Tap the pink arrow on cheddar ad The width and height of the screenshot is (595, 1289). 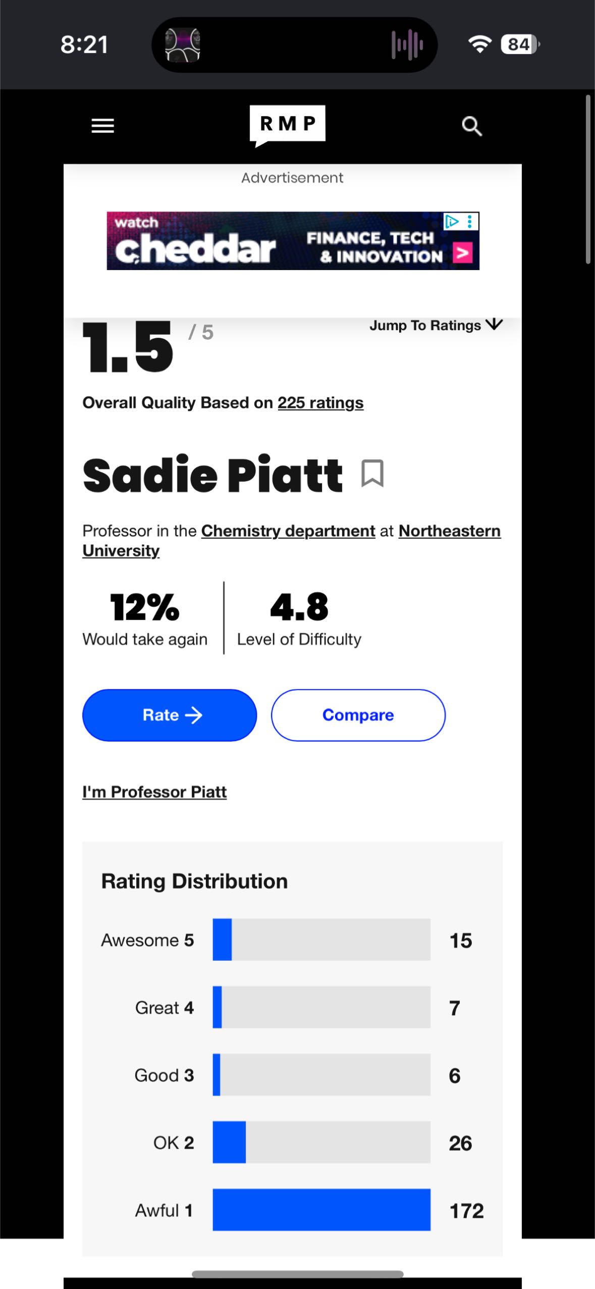pos(463,252)
